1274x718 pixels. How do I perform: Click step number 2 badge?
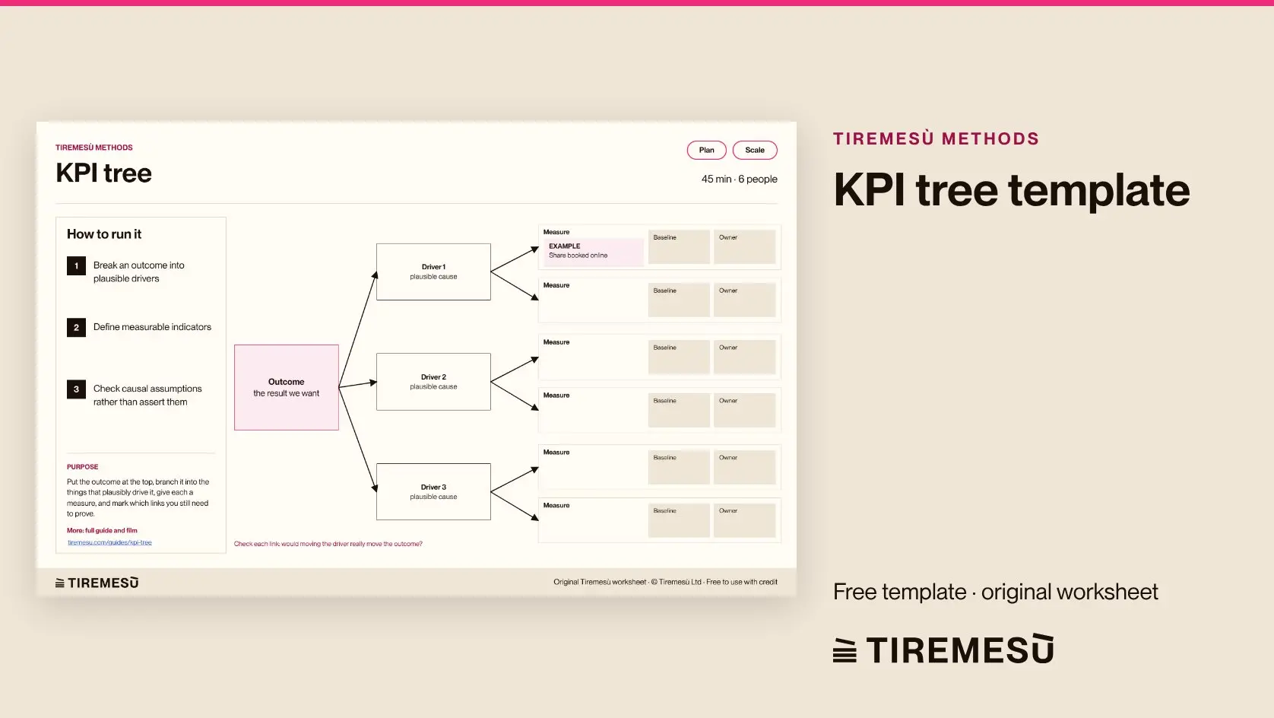[x=76, y=327]
